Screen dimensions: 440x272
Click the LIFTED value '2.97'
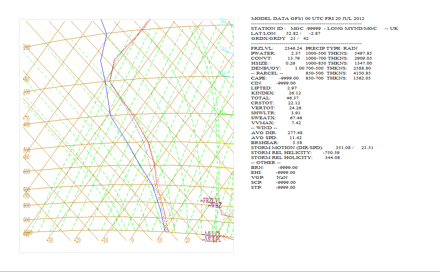tap(292, 88)
